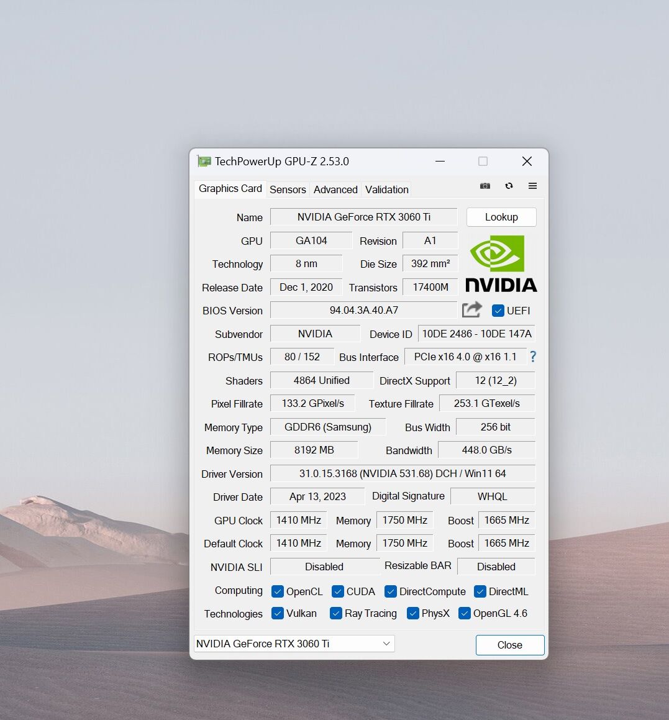Click the Lookup button
The image size is (669, 720).
pos(501,217)
